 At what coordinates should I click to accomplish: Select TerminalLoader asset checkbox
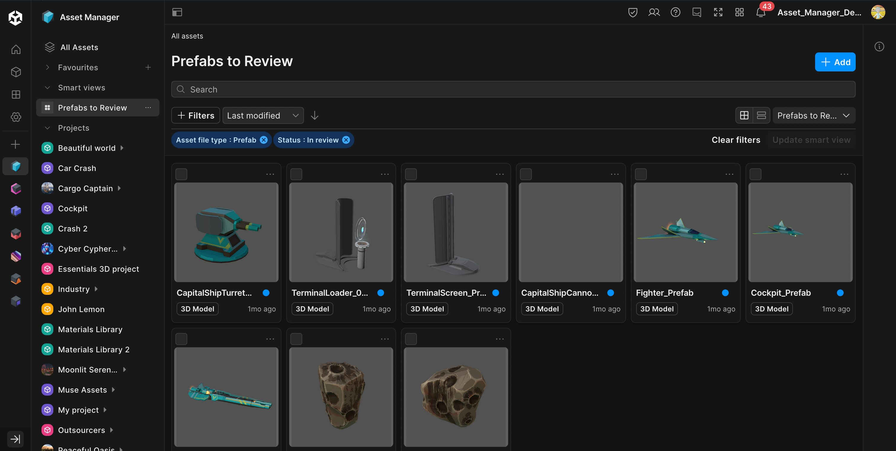296,174
